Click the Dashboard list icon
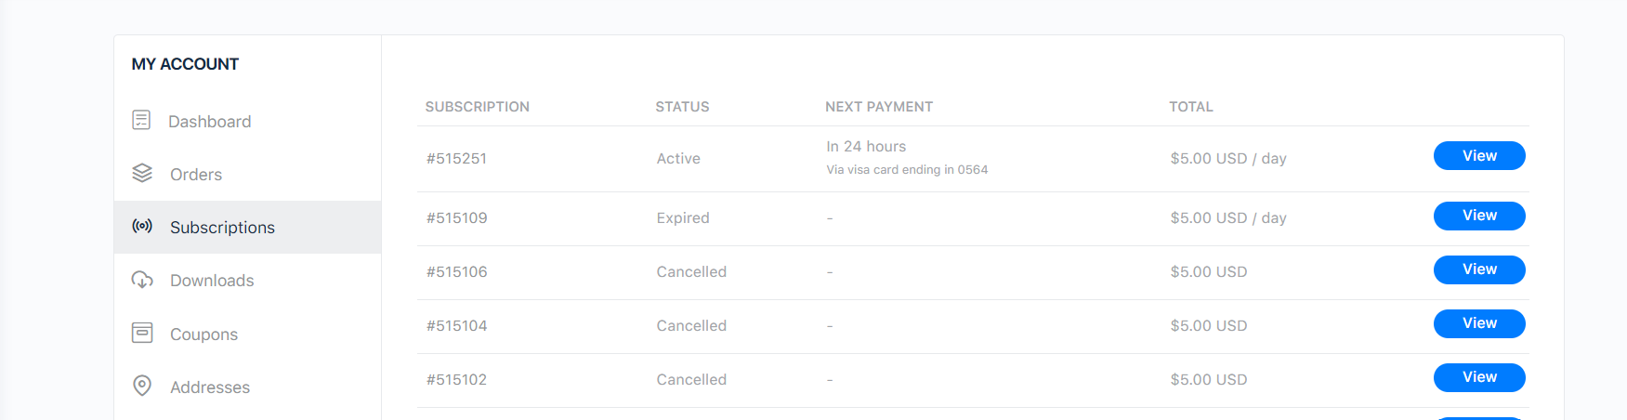This screenshot has height=420, width=1627. 141,120
